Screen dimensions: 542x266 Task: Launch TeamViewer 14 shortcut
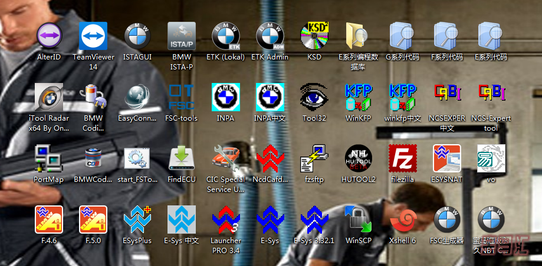point(93,36)
